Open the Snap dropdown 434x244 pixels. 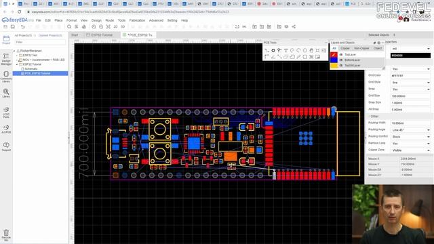[410, 89]
